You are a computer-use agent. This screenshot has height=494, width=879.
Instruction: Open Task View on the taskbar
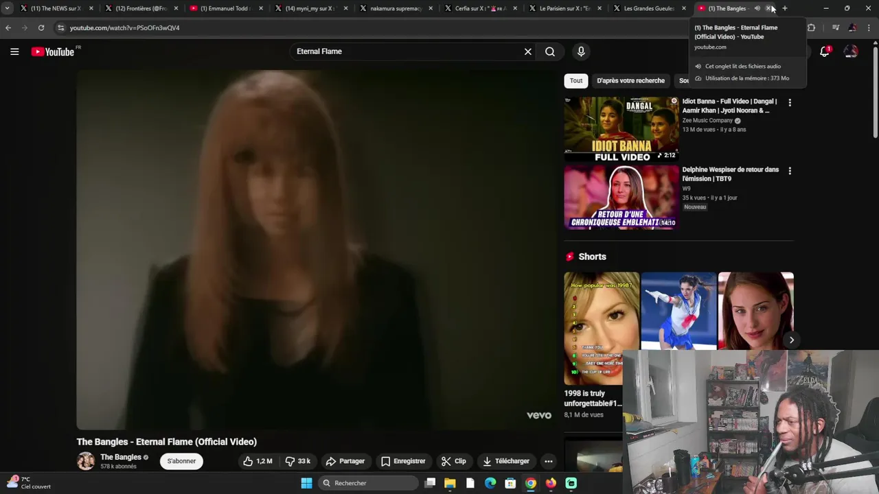pyautogui.click(x=430, y=483)
